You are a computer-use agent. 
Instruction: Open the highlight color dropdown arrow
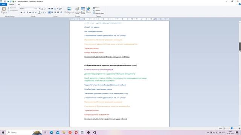pos(46,12)
